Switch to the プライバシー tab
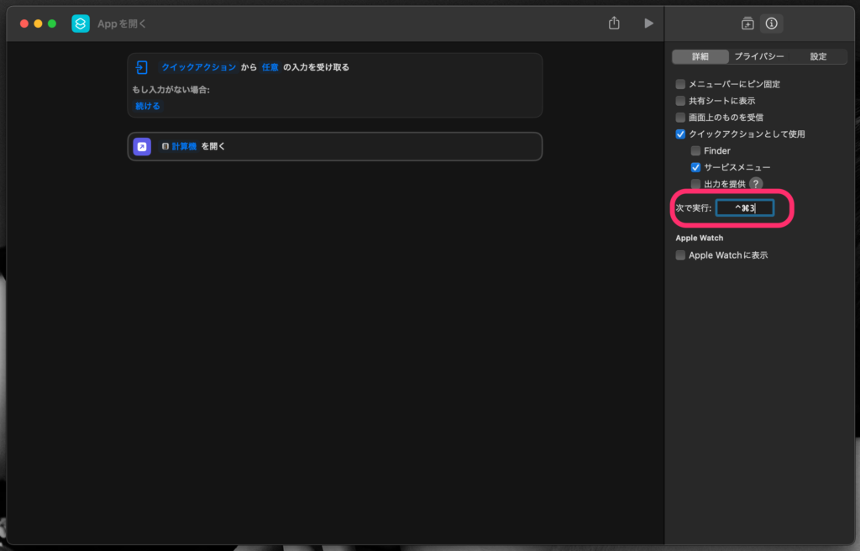The width and height of the screenshot is (860, 551). [759, 56]
